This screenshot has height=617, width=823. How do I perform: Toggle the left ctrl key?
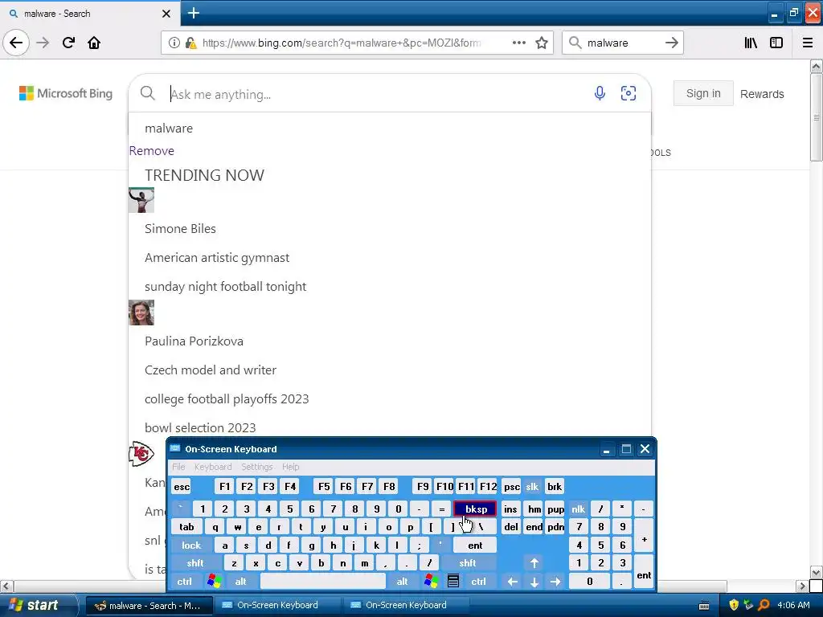pyautogui.click(x=184, y=582)
